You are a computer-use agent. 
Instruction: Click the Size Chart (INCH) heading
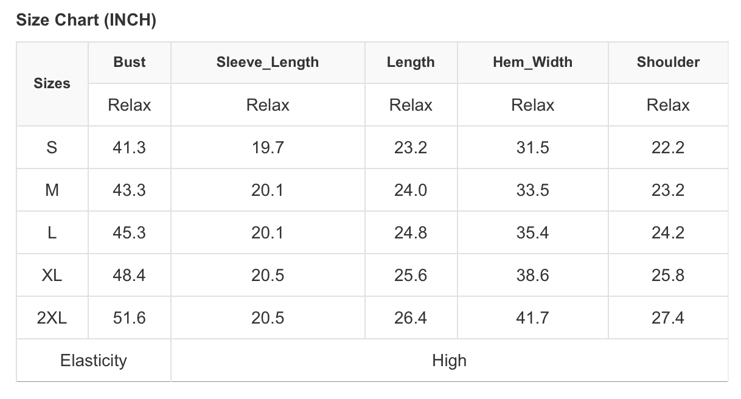point(86,20)
